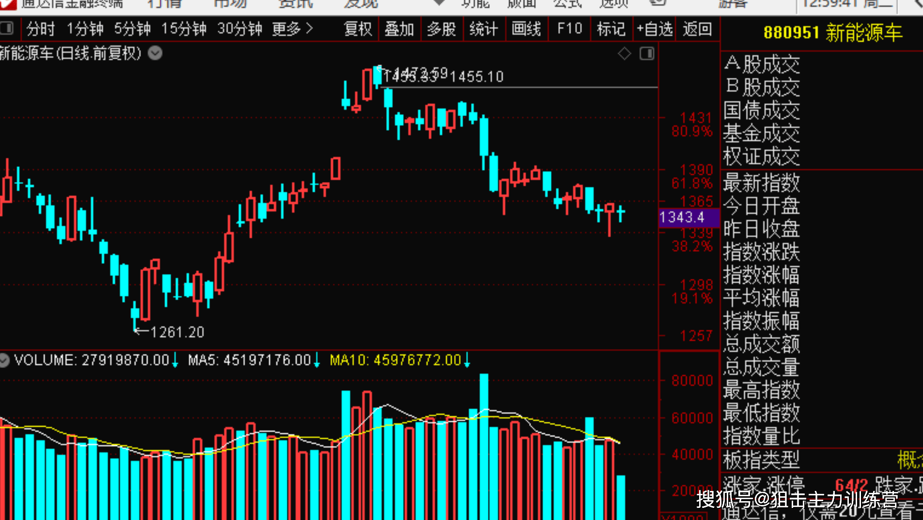Click the diamond icon atop the chart
Viewport: 923px width, 520px height.
[625, 53]
